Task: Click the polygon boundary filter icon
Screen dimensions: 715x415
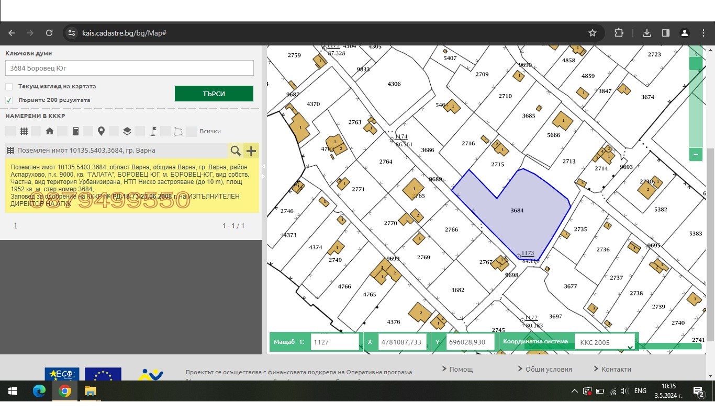Action: click(x=178, y=131)
